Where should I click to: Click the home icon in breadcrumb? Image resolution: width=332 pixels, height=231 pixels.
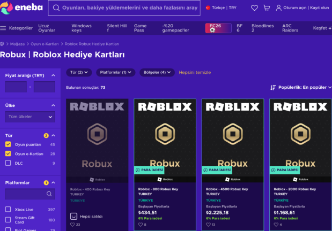tap(3, 44)
